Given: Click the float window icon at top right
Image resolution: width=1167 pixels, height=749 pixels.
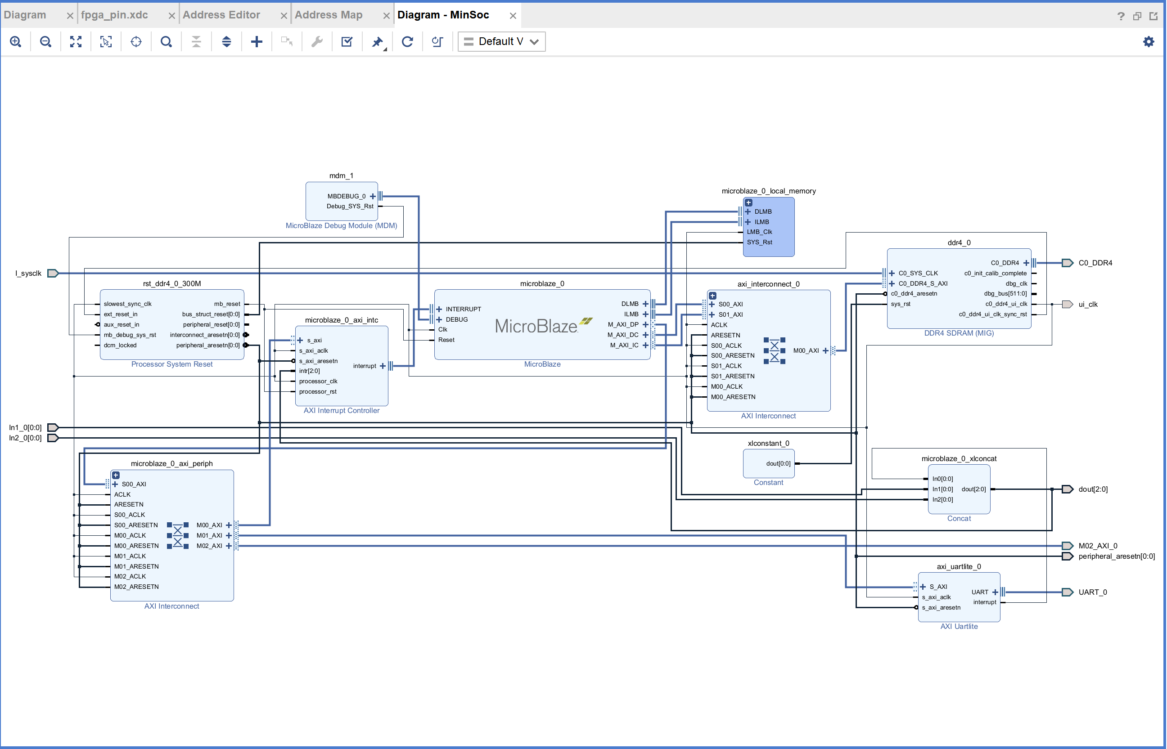Looking at the screenshot, I should 1153,16.
